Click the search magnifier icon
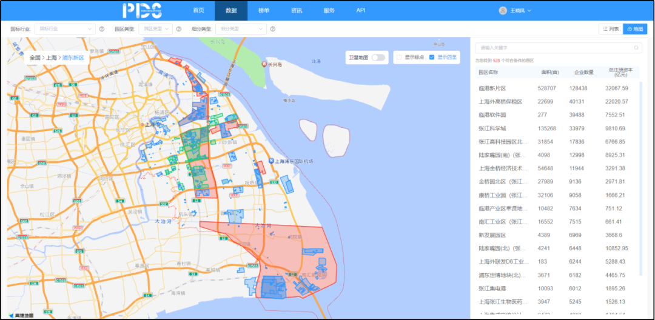The image size is (655, 320). tap(636, 47)
